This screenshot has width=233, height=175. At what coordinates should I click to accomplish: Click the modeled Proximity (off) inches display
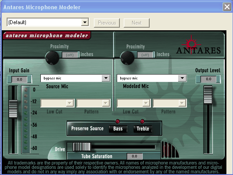coord(145,55)
